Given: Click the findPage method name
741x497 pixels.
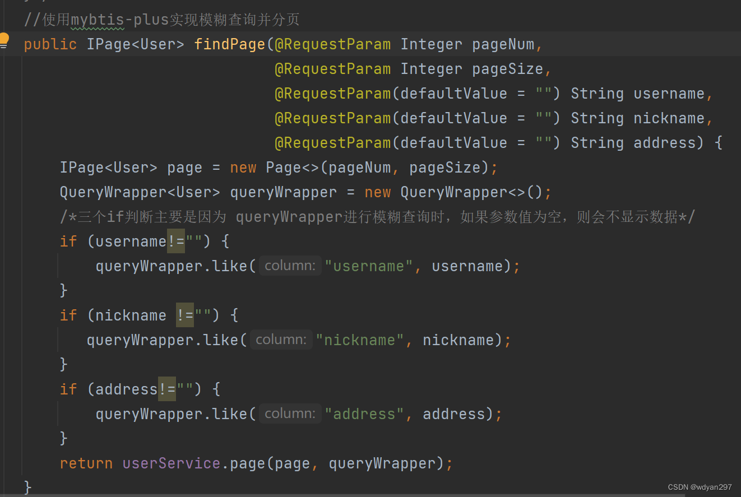Looking at the screenshot, I should coord(229,44).
